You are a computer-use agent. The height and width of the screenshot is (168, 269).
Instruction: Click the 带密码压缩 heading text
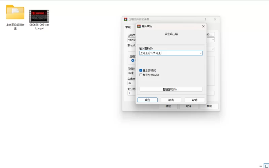(171, 34)
